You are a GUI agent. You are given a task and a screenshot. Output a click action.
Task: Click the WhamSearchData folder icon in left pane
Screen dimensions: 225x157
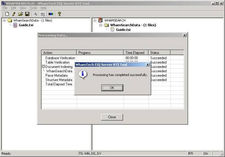[x=10, y=21]
